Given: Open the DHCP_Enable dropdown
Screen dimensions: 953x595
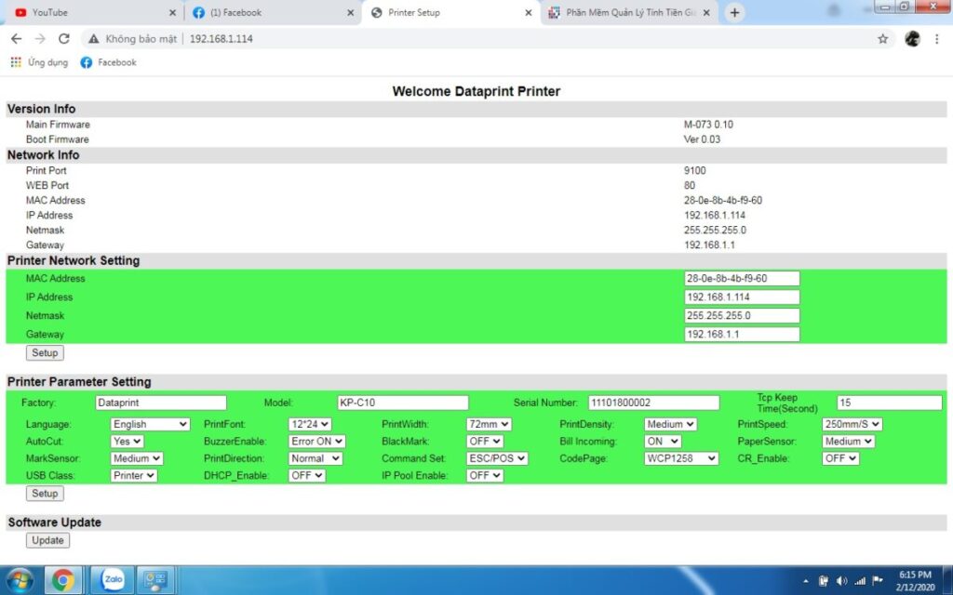Looking at the screenshot, I should pos(306,475).
